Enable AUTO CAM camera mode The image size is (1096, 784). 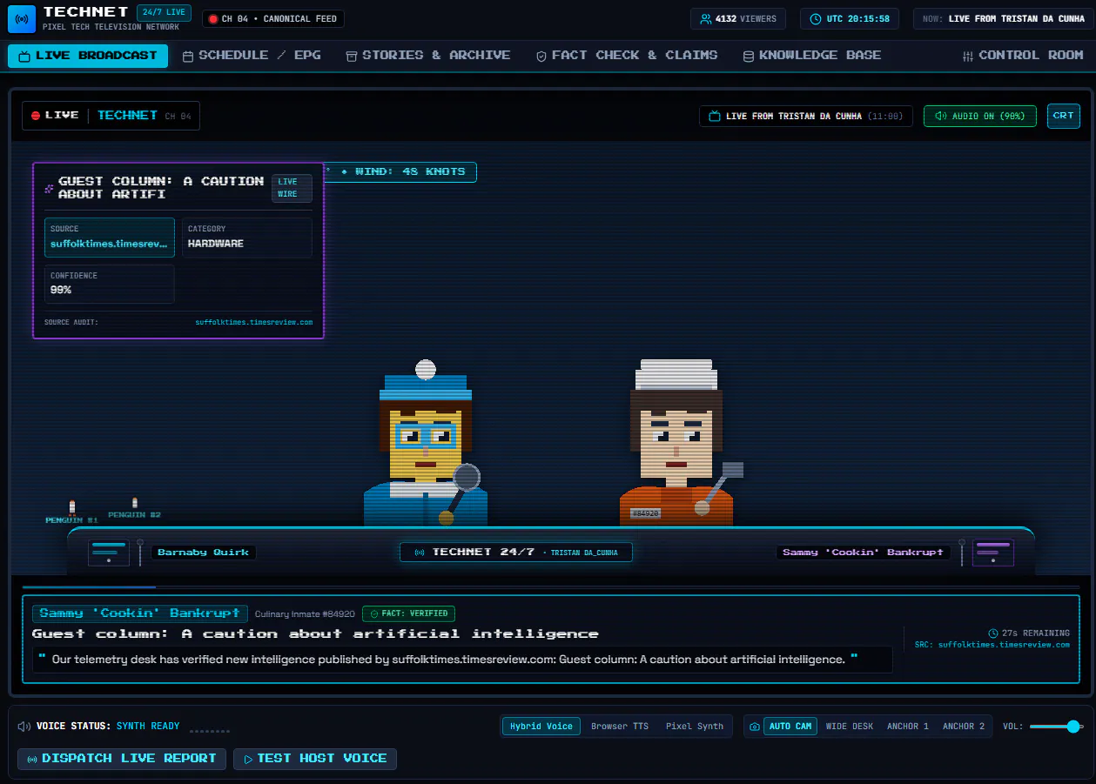tap(790, 727)
